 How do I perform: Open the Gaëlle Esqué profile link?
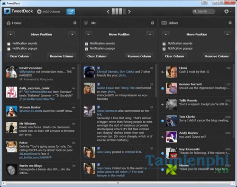105,88
